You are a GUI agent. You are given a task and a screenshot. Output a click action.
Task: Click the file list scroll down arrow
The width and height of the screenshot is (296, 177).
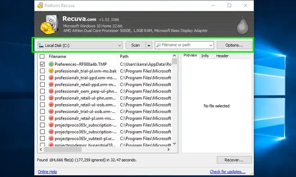(x=174, y=144)
